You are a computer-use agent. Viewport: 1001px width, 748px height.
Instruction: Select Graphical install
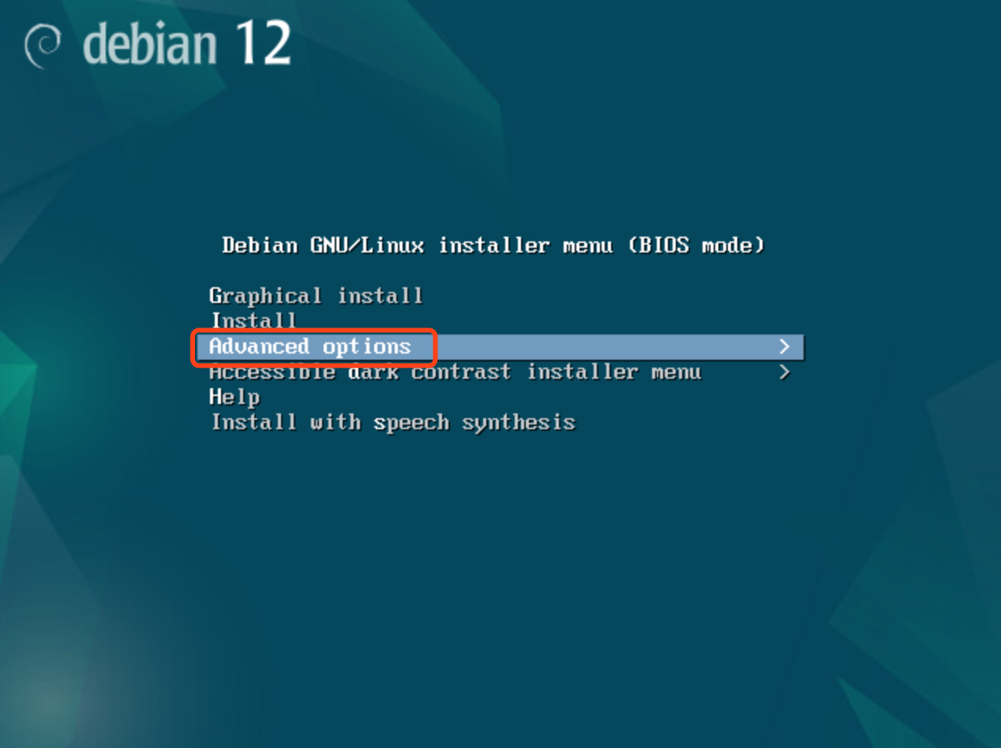316,297
